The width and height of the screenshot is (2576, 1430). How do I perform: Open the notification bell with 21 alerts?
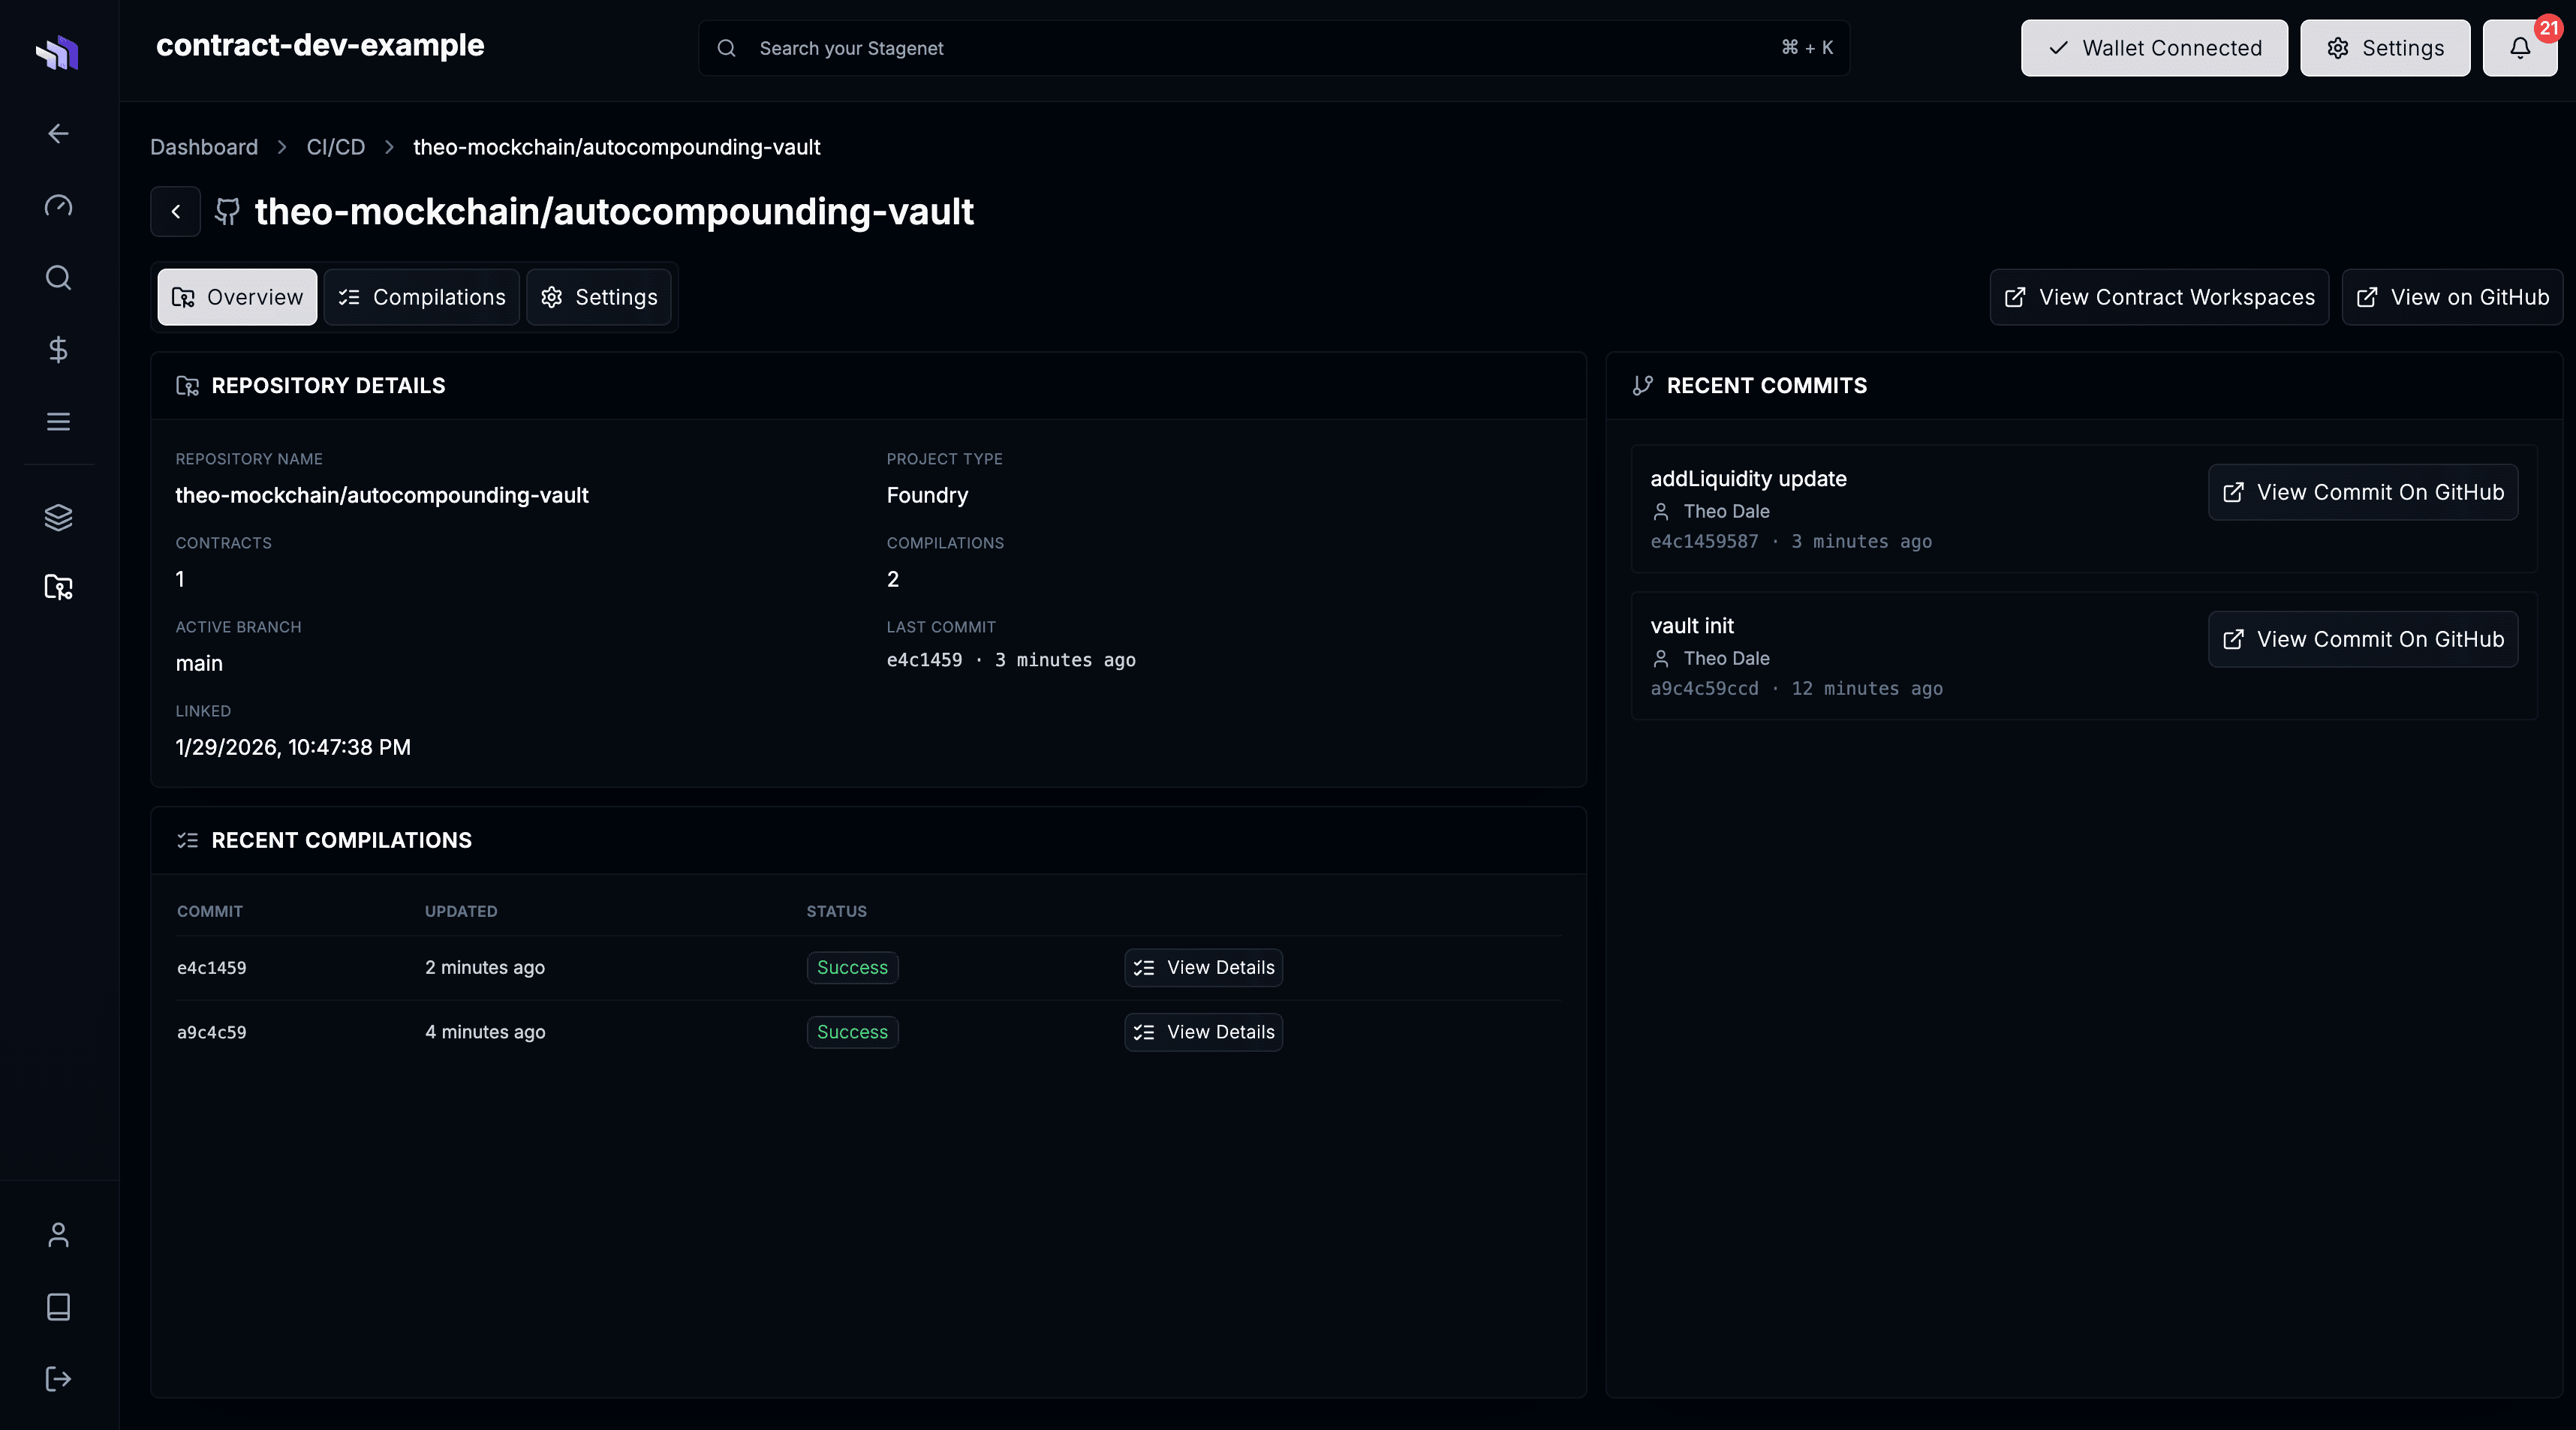coord(2519,47)
